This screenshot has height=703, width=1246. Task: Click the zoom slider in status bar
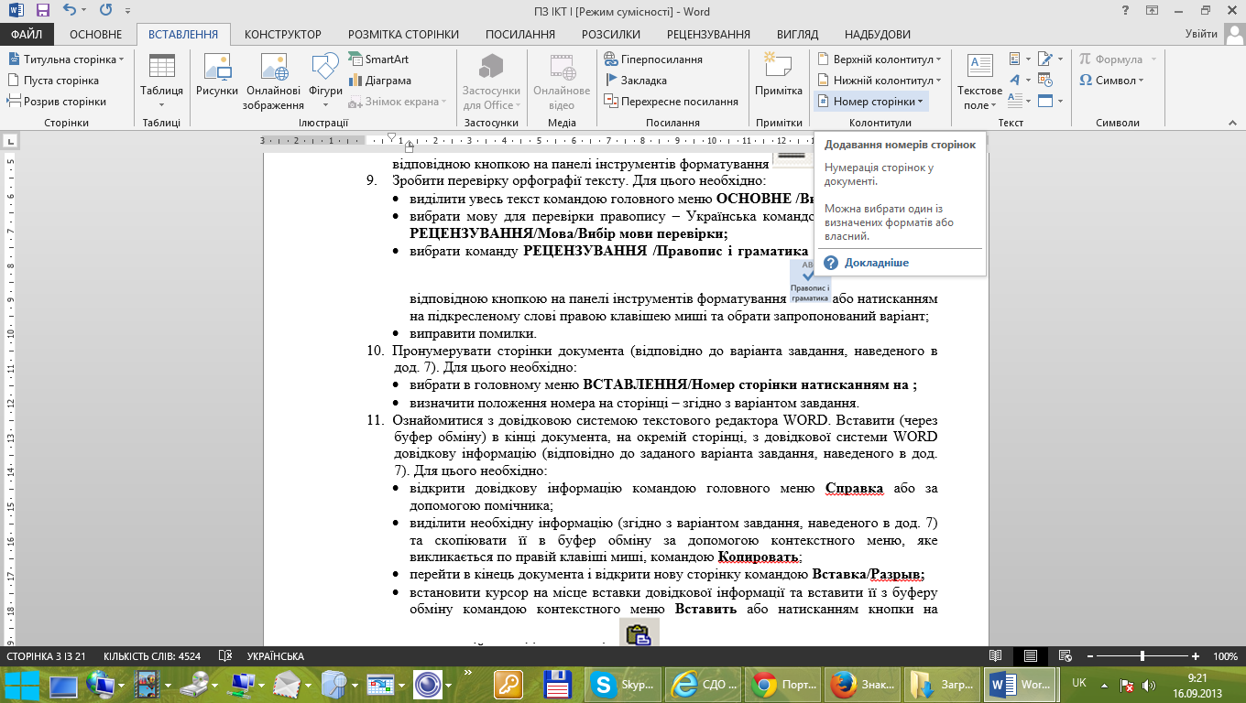pos(1142,656)
